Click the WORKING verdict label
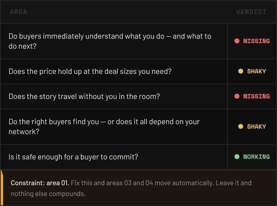This screenshot has height=206, width=277. click(x=257, y=157)
